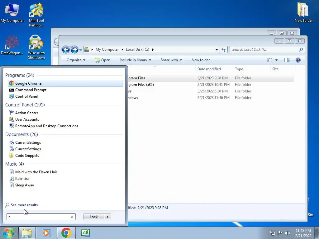319x239 pixels.
Task: Select the folder modified 3/26/2022 6:30 PM
Action: coord(211,91)
